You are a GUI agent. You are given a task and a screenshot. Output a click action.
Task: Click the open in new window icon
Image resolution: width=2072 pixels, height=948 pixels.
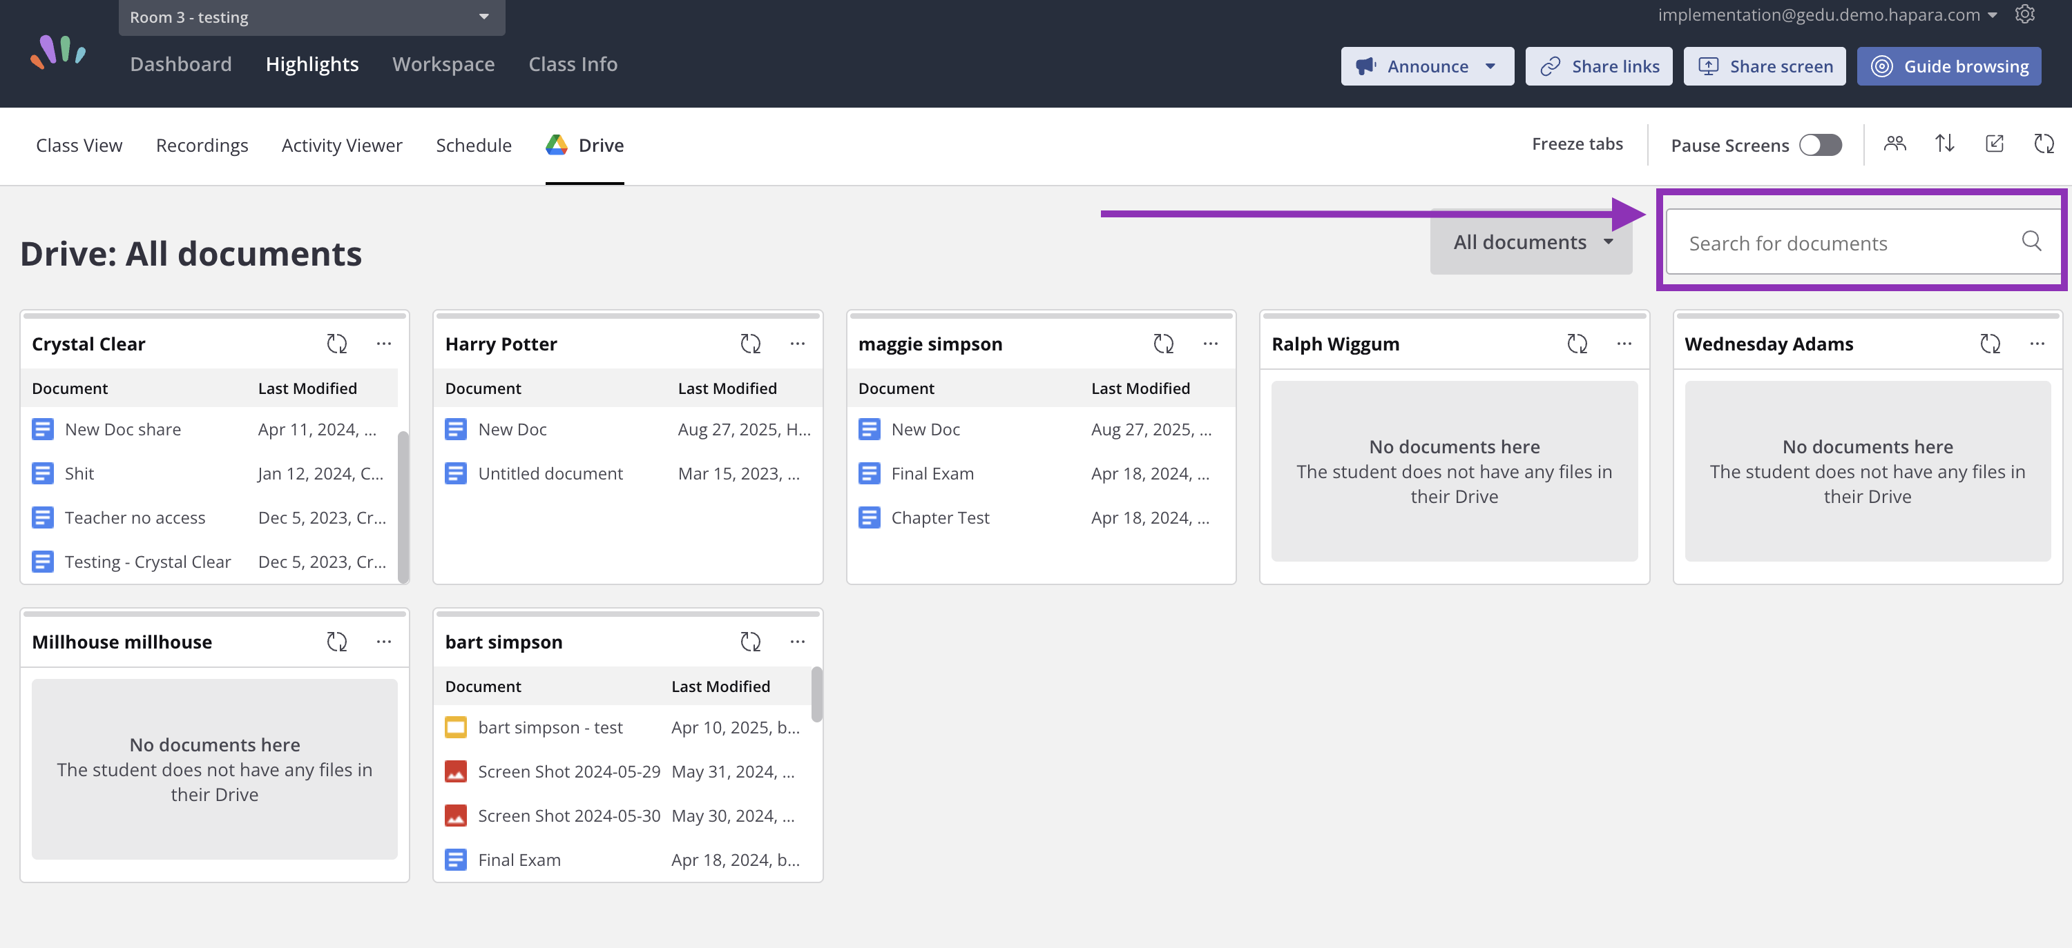(1994, 144)
